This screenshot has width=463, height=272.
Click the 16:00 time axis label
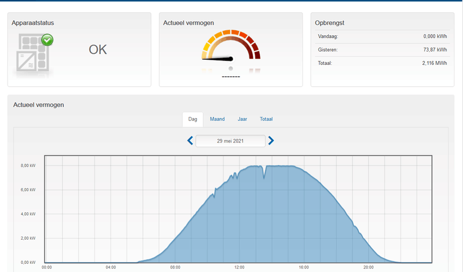coord(303,267)
